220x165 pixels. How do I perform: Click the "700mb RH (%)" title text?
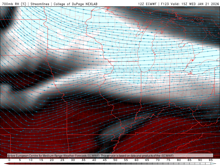[x=14, y=4]
